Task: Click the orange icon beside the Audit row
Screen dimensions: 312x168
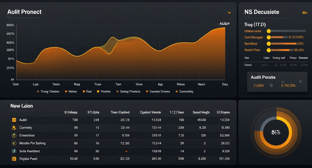Action: pyautogui.click(x=14, y=120)
